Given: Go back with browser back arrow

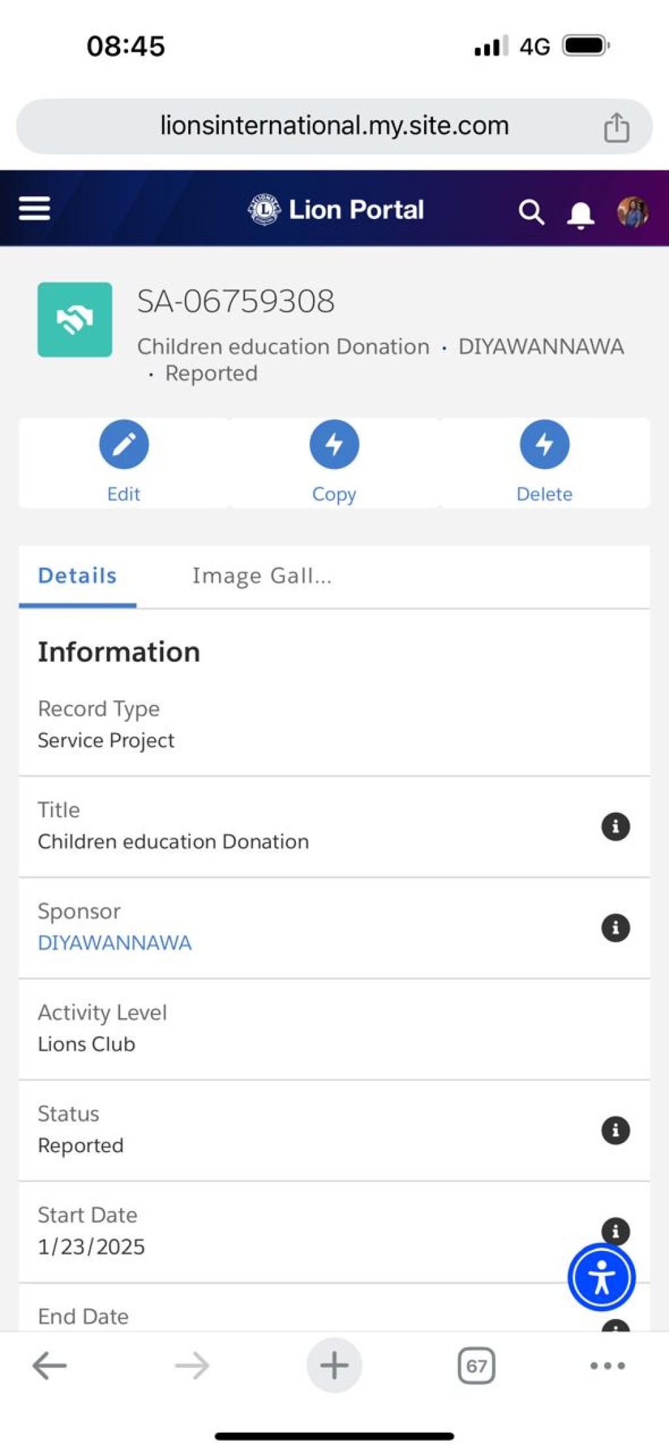Looking at the screenshot, I should pyautogui.click(x=50, y=1366).
